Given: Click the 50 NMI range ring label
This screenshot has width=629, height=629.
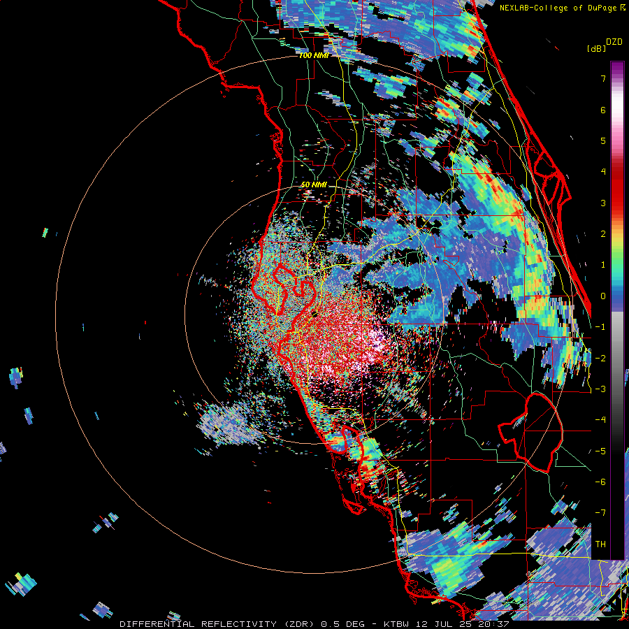Looking at the screenshot, I should tap(314, 185).
